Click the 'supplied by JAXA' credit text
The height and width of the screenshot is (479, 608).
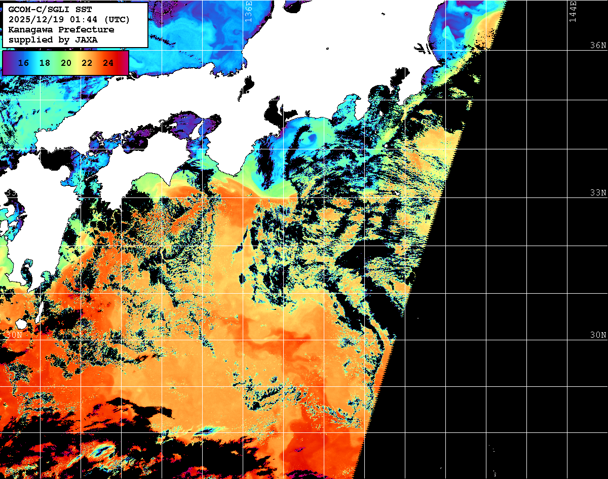click(53, 39)
